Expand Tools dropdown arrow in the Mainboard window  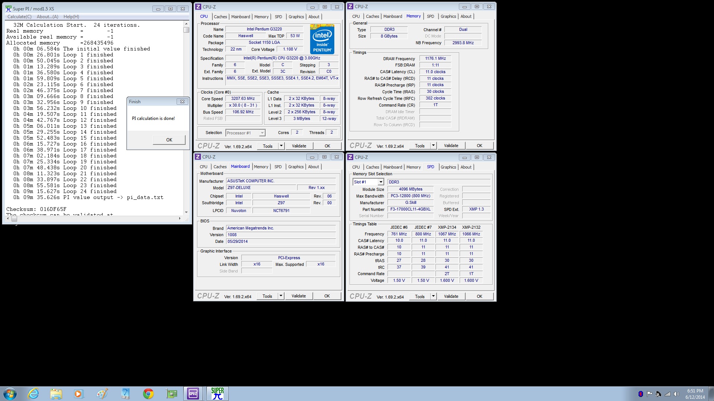pyautogui.click(x=281, y=296)
